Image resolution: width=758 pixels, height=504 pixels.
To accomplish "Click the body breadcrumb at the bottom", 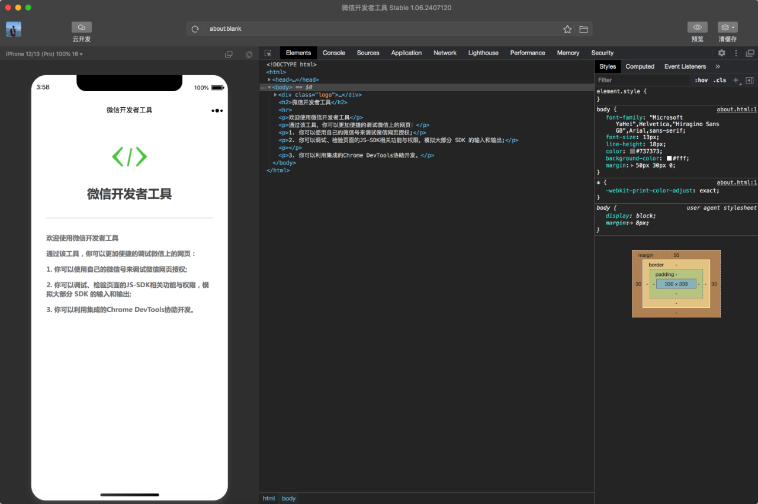I will click(288, 499).
